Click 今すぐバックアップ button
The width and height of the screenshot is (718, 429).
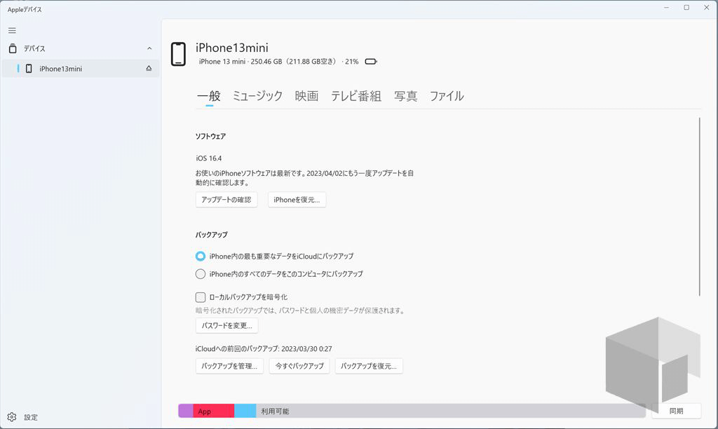point(299,366)
